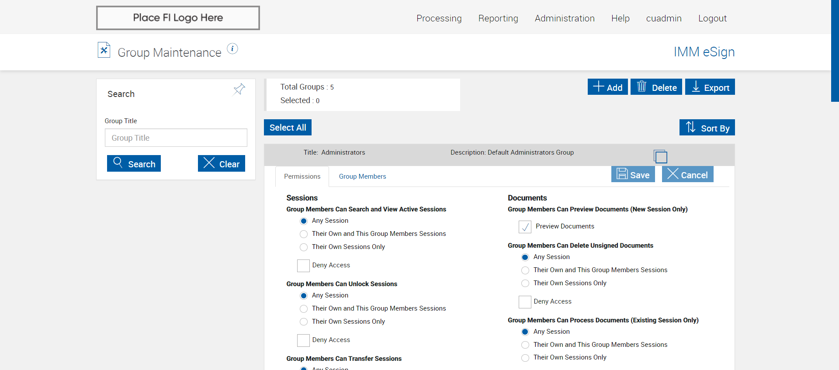Click the Select All button

coord(288,128)
